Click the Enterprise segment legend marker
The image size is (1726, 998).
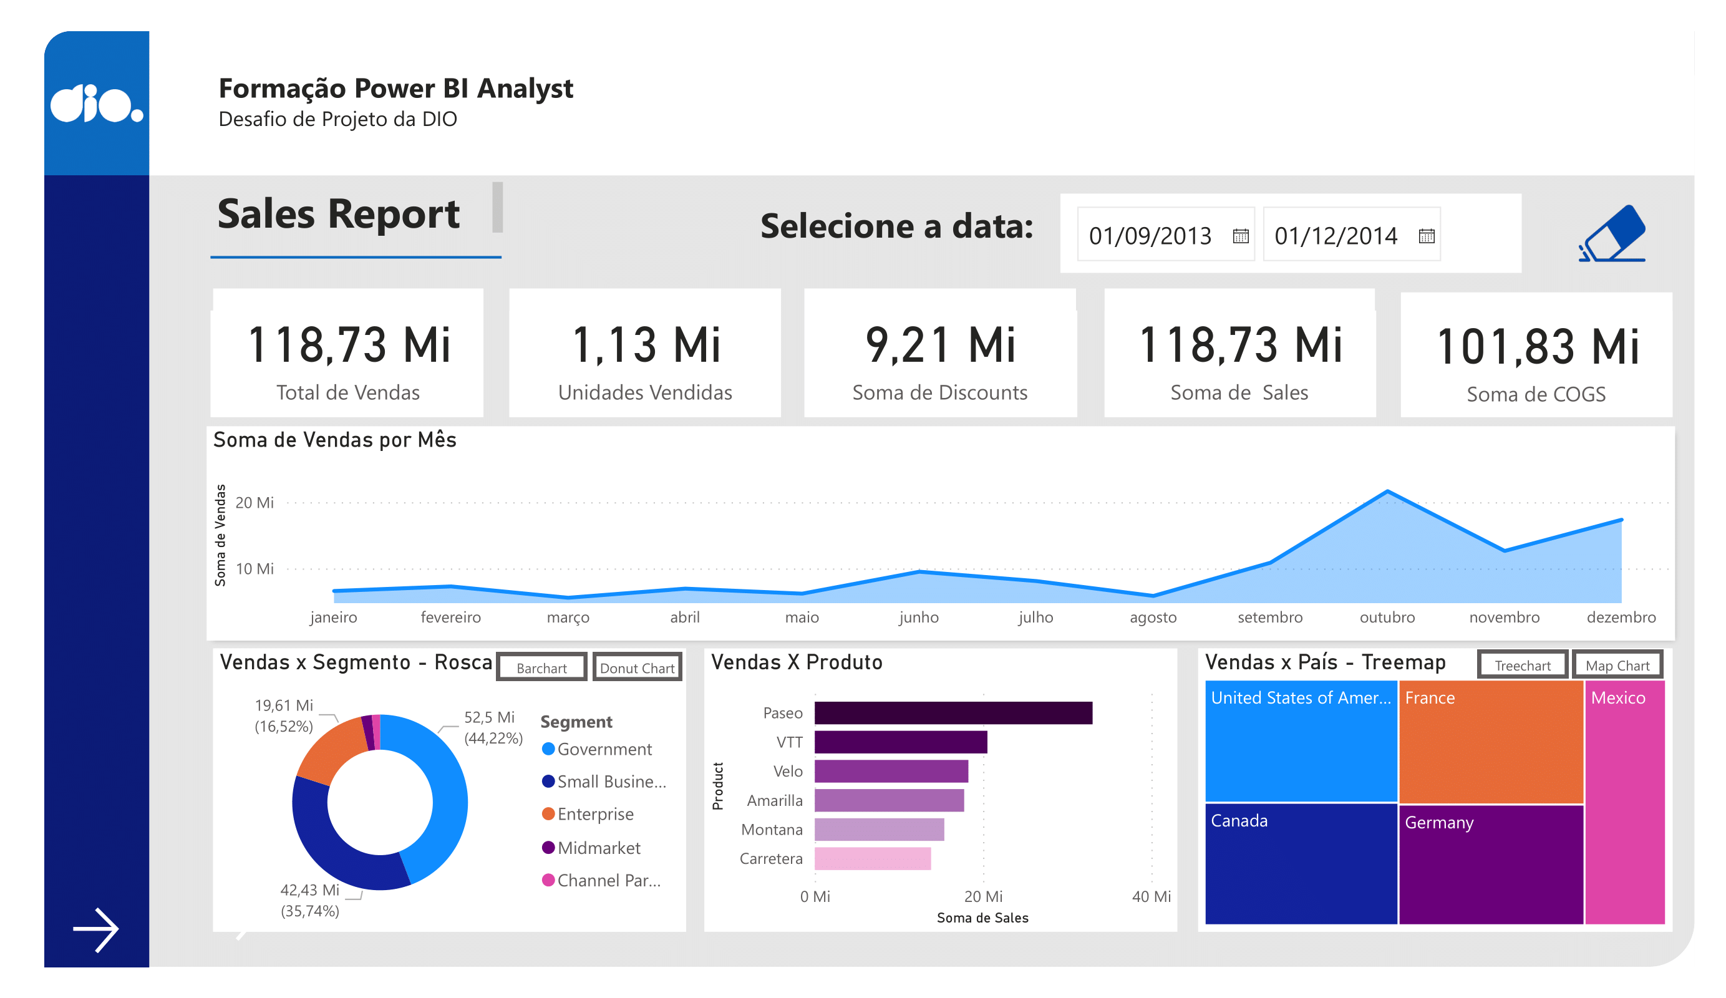click(x=548, y=814)
